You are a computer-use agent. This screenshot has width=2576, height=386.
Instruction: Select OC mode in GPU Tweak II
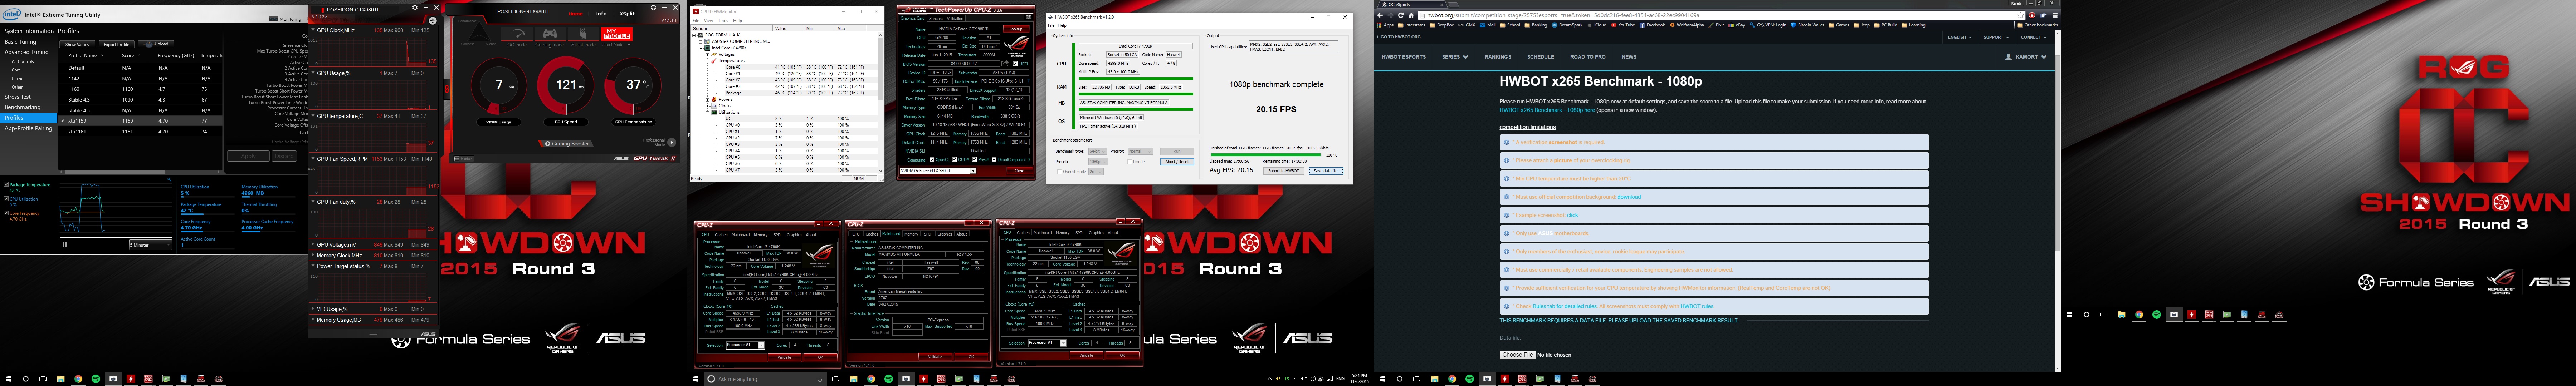click(x=517, y=37)
